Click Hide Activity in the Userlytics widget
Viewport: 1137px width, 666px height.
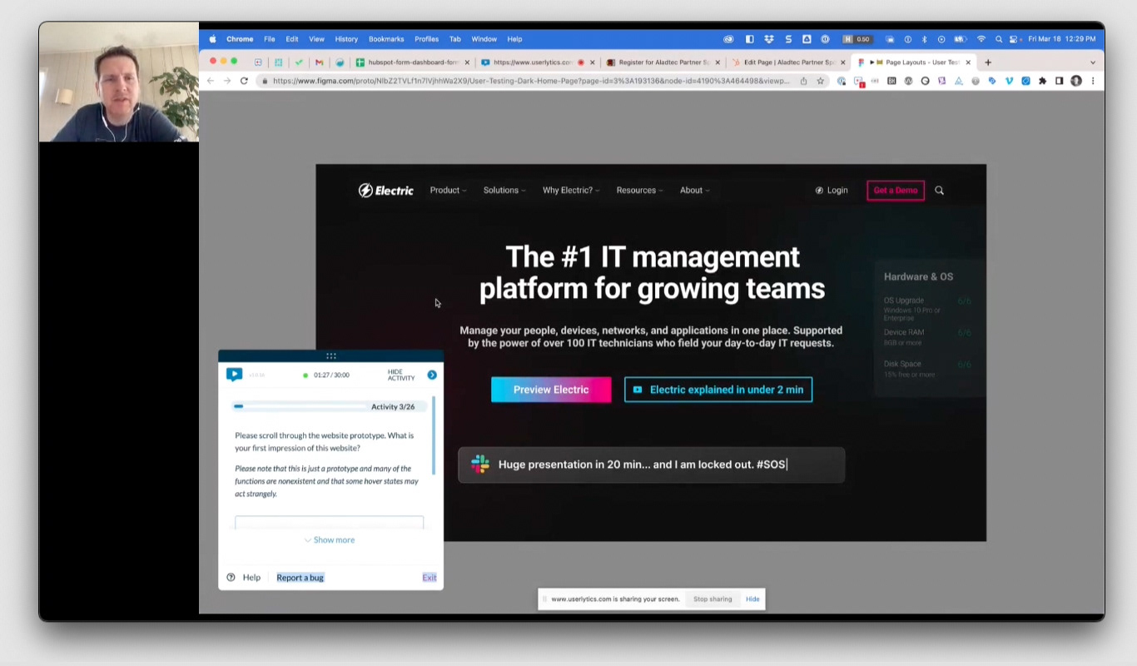(x=401, y=375)
